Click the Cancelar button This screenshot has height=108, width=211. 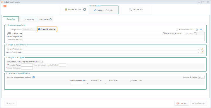click(182, 103)
